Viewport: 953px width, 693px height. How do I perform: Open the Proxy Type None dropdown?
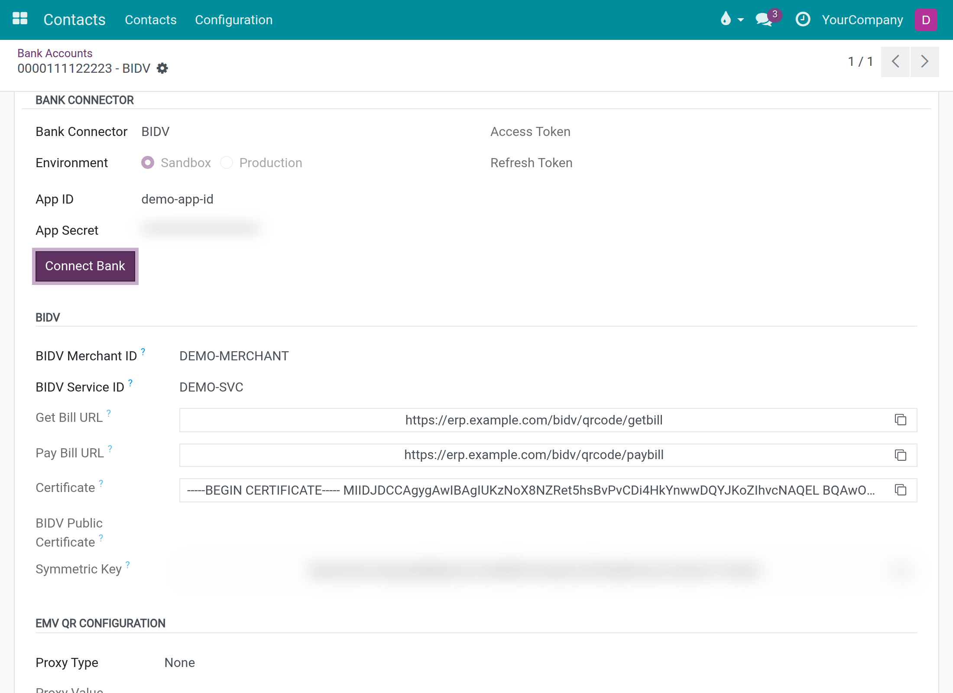[x=180, y=663]
